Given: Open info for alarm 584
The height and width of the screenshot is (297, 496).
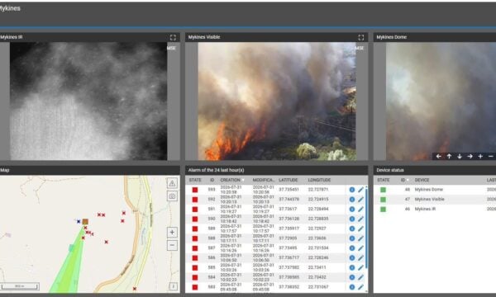Looking at the screenshot, I should tap(352, 277).
